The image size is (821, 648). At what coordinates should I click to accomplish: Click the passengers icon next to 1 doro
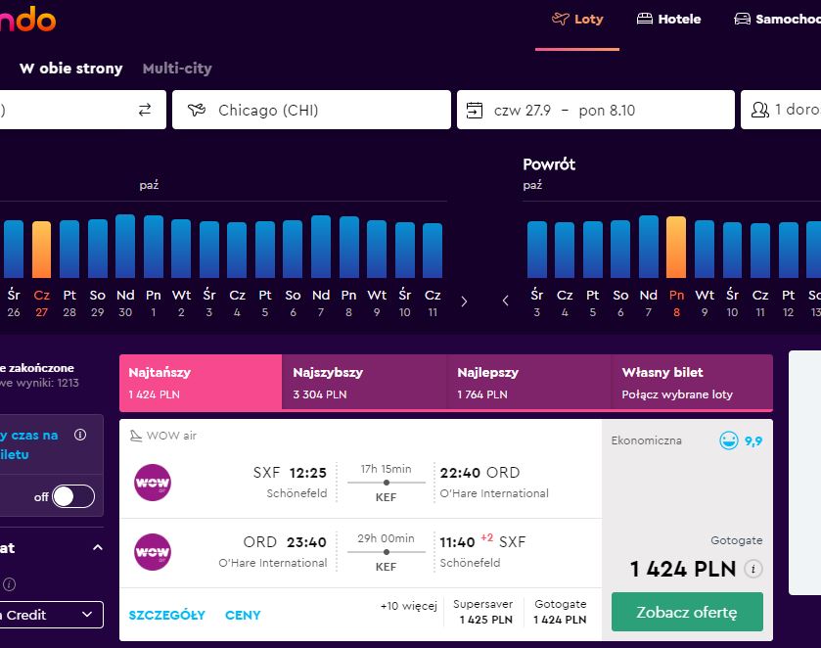point(759,110)
